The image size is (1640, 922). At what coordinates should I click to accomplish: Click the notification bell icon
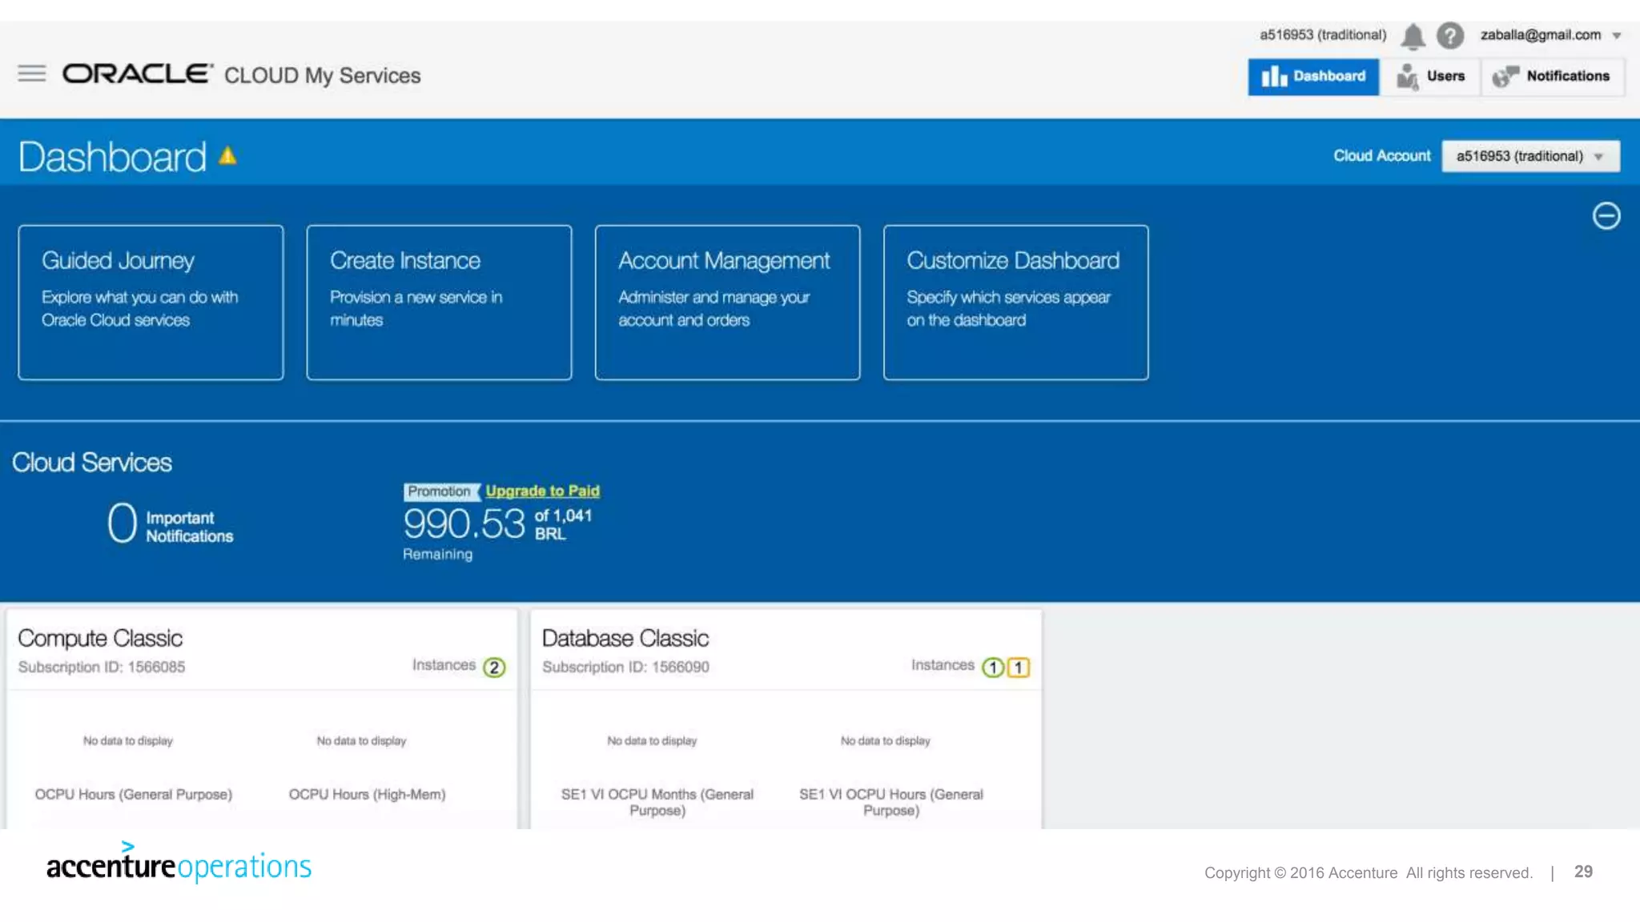[1413, 35]
